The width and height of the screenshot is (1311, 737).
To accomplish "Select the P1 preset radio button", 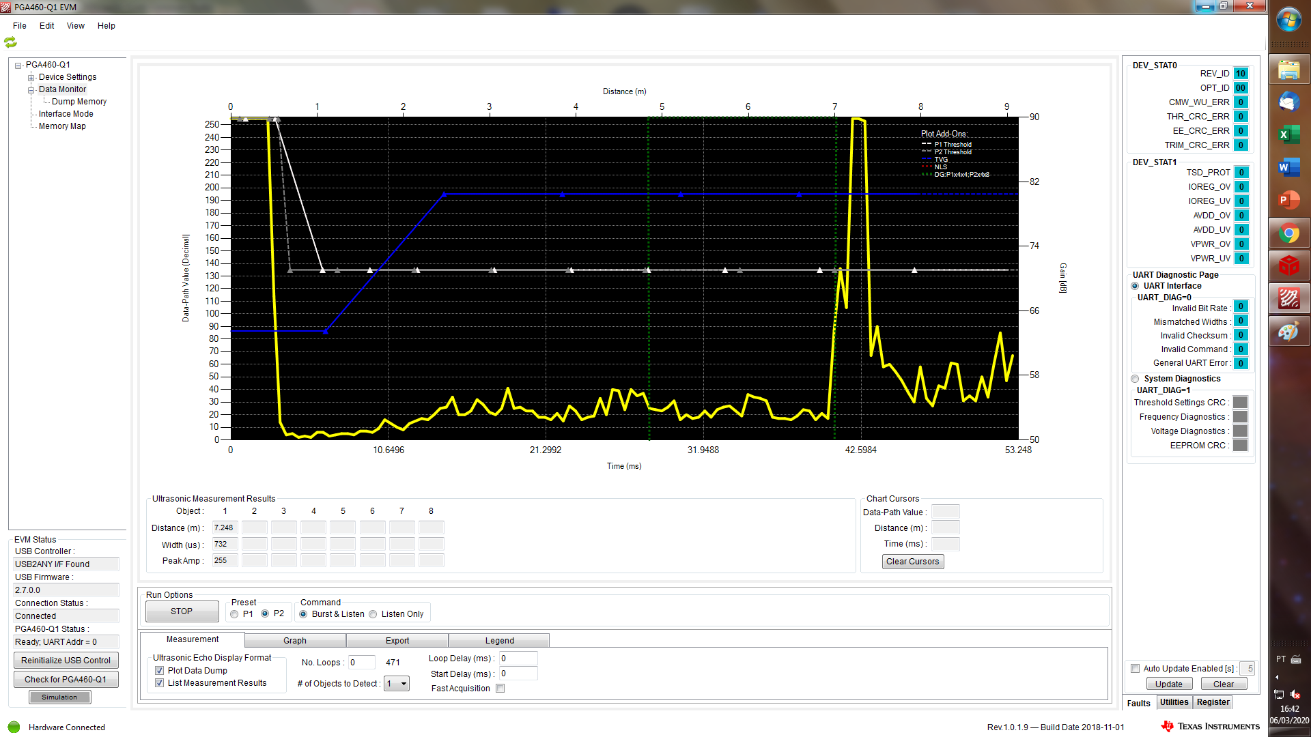I will click(235, 614).
